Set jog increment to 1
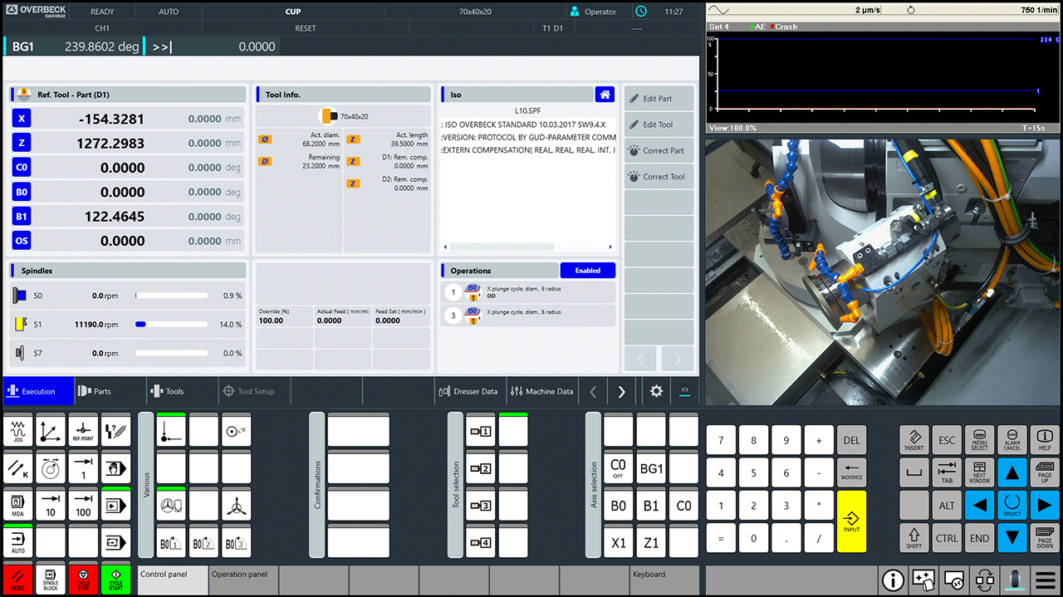Screen dimensions: 1063x597 click(x=83, y=467)
